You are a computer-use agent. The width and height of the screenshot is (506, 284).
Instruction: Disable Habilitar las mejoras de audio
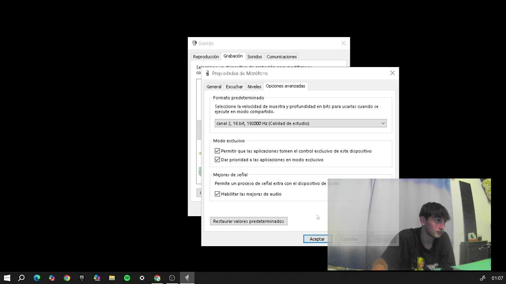(217, 194)
